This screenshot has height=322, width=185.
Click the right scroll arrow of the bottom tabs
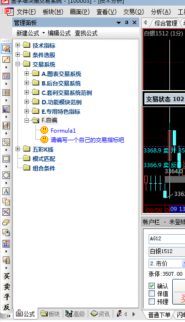[134, 314]
